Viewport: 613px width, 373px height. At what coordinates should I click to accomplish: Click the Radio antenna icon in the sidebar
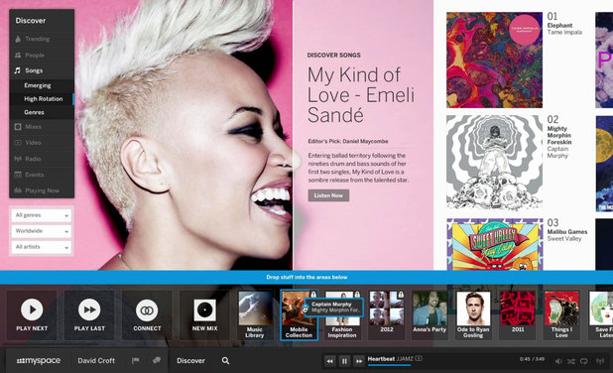click(18, 159)
